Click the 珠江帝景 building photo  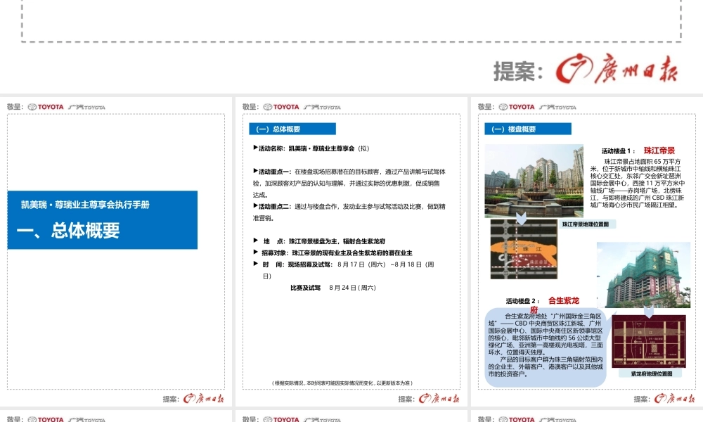click(x=534, y=181)
